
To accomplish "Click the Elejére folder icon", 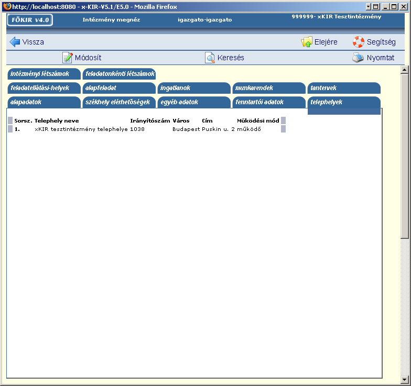I will (x=307, y=42).
